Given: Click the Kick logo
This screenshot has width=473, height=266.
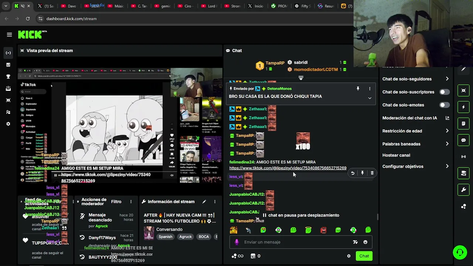Looking at the screenshot, I should pyautogui.click(x=32, y=34).
